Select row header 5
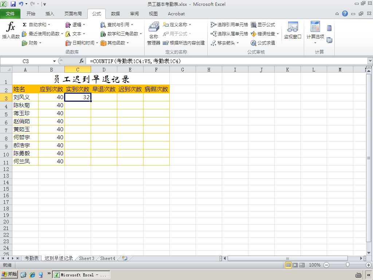The height and width of the screenshot is (280, 373). [x=6, y=114]
